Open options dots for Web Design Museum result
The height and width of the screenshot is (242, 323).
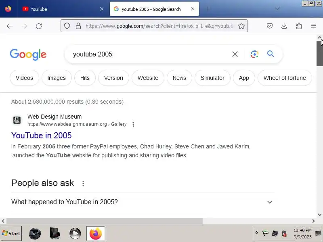133,124
